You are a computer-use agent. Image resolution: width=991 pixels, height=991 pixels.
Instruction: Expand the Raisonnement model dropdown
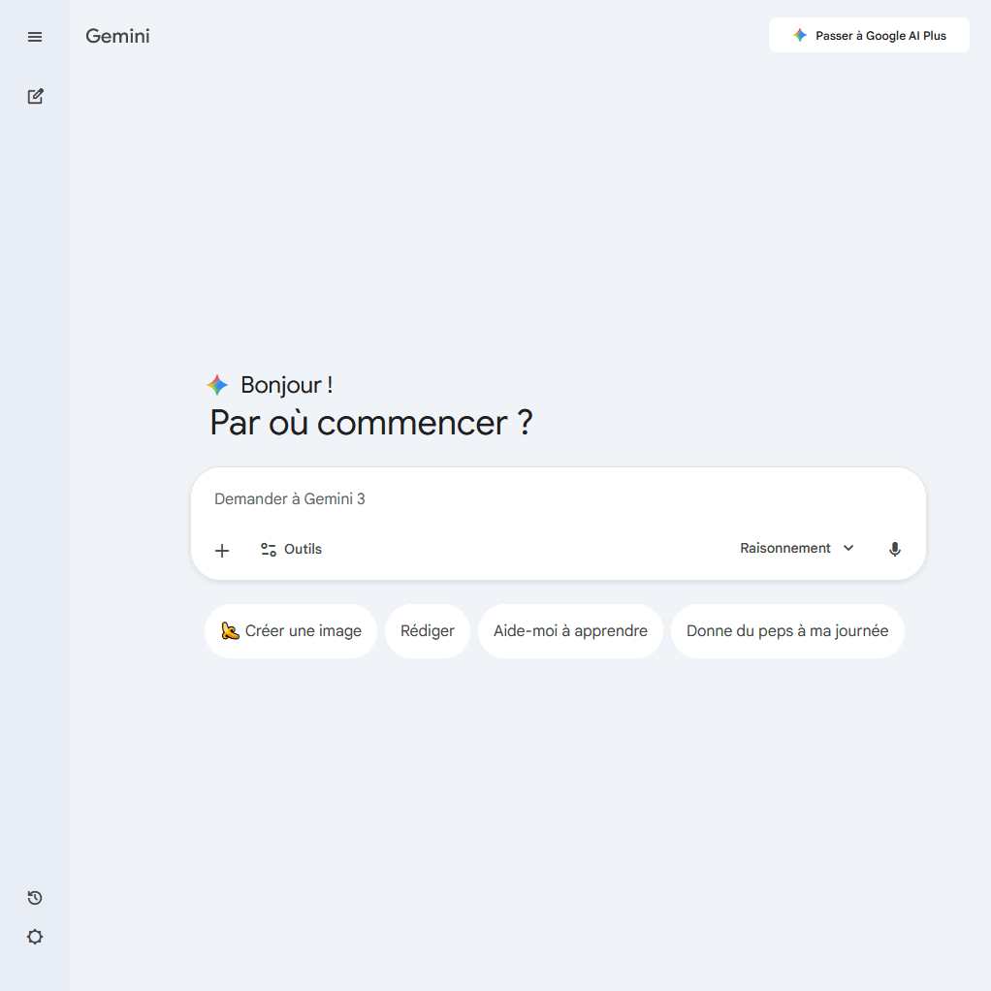[x=797, y=548]
